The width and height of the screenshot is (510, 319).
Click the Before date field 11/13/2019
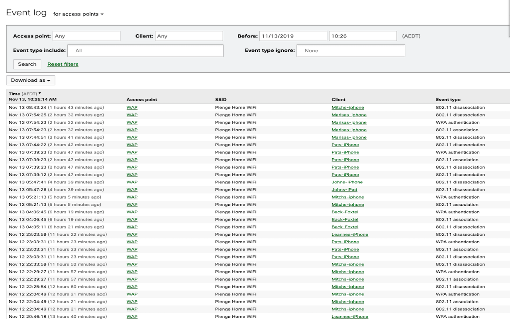(x=293, y=36)
